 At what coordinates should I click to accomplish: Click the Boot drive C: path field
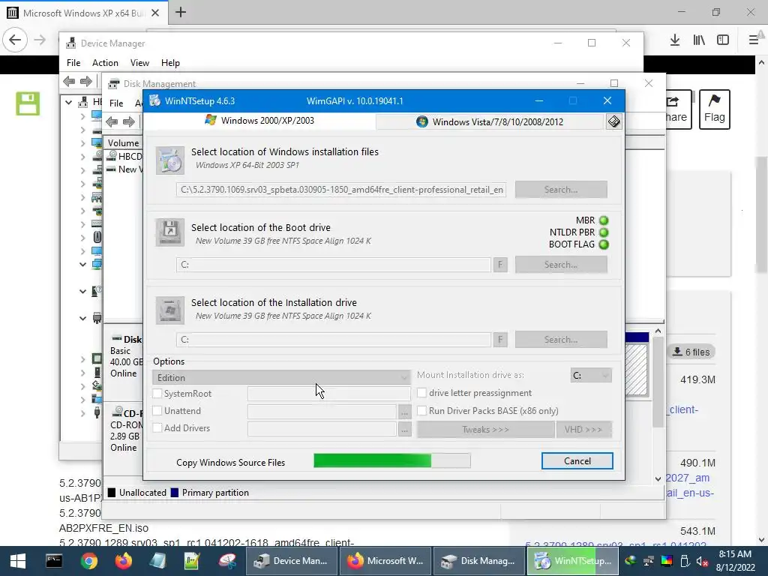click(x=334, y=265)
